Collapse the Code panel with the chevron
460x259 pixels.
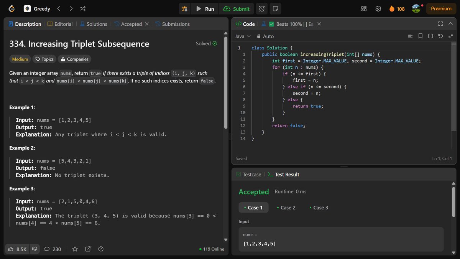(x=450, y=23)
